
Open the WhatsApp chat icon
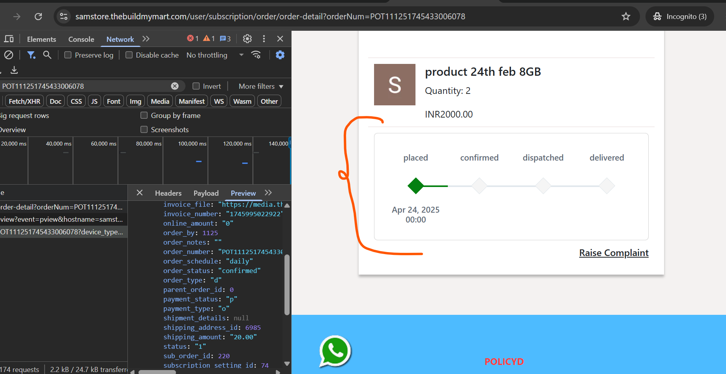[335, 351]
